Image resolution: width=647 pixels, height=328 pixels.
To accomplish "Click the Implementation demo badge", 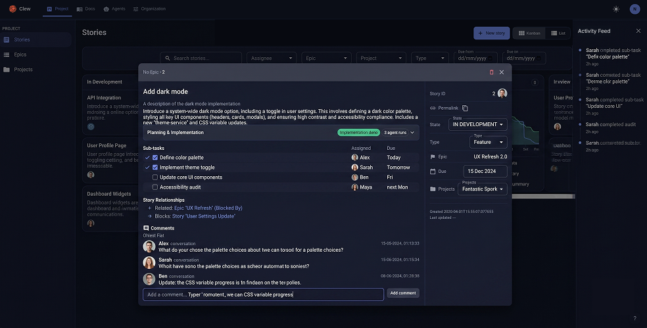I will tap(358, 132).
